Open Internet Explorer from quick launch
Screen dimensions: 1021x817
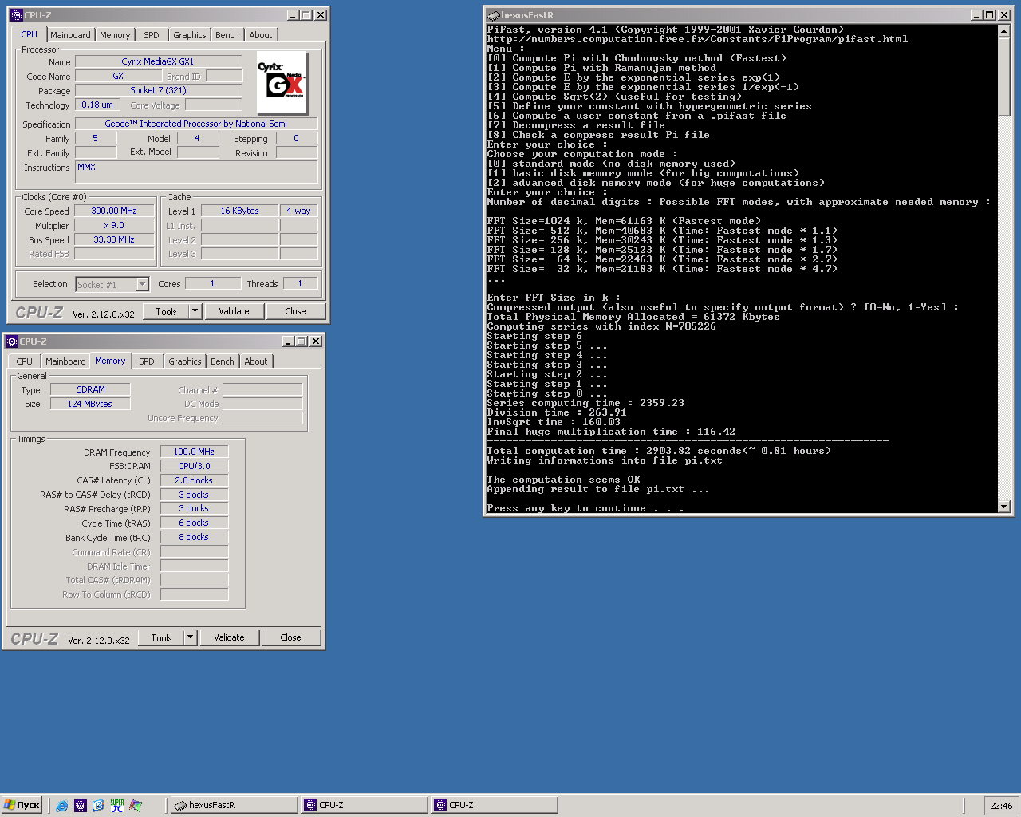pyautogui.click(x=62, y=806)
